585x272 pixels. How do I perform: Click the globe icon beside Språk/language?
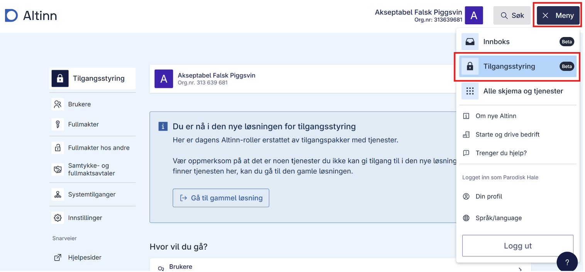tap(467, 218)
